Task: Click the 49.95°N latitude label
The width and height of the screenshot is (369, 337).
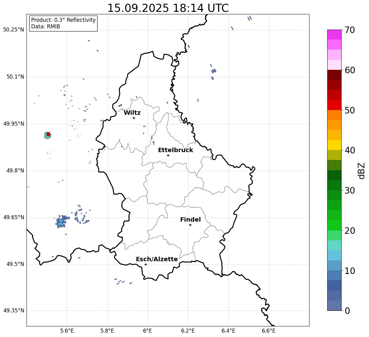Action: pos(14,124)
